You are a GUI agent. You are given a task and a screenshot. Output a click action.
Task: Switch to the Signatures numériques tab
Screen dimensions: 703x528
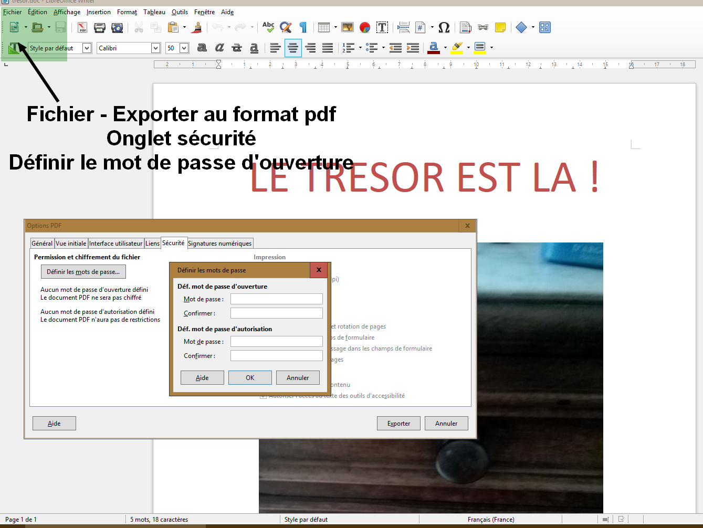220,243
